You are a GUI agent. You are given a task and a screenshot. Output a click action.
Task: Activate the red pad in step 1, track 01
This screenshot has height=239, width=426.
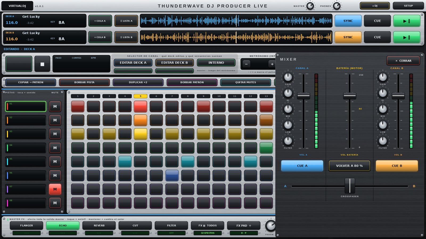pos(78,106)
